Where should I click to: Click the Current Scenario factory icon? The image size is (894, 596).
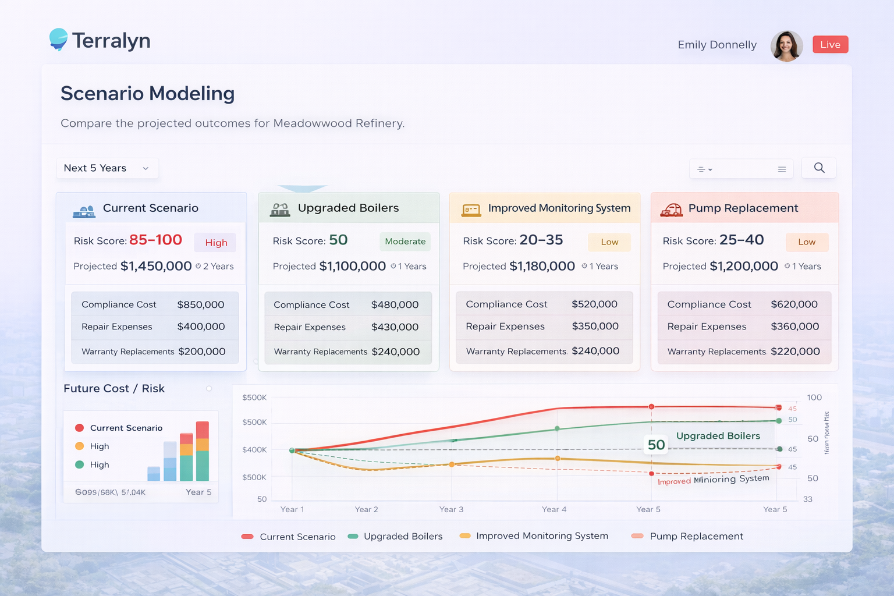tap(84, 211)
